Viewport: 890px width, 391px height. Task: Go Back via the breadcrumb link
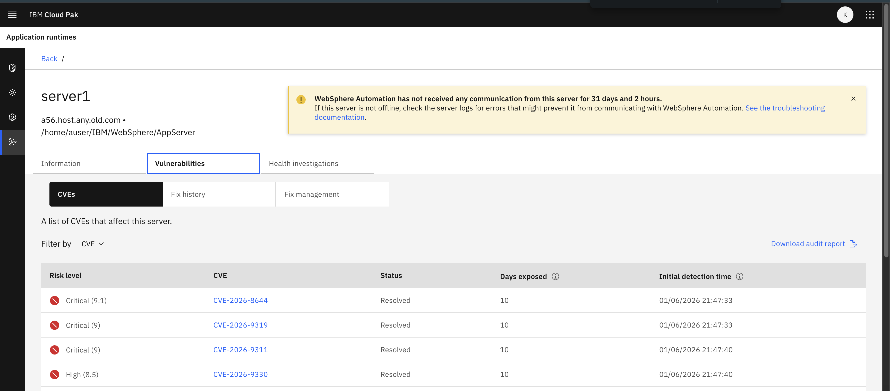tap(49, 59)
